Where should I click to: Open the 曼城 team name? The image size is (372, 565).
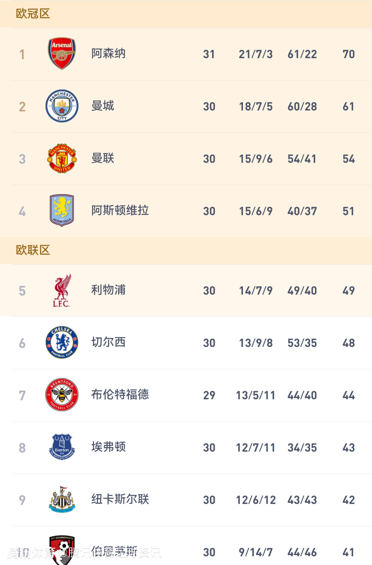pyautogui.click(x=103, y=106)
